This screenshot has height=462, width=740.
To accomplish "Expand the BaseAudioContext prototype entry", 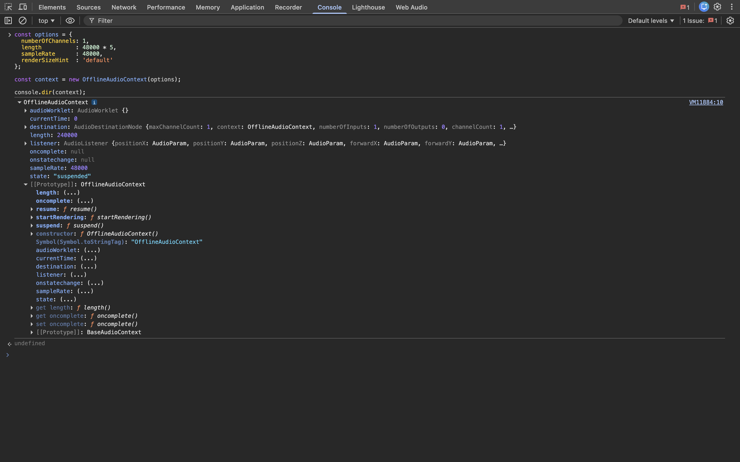I will tap(32, 332).
